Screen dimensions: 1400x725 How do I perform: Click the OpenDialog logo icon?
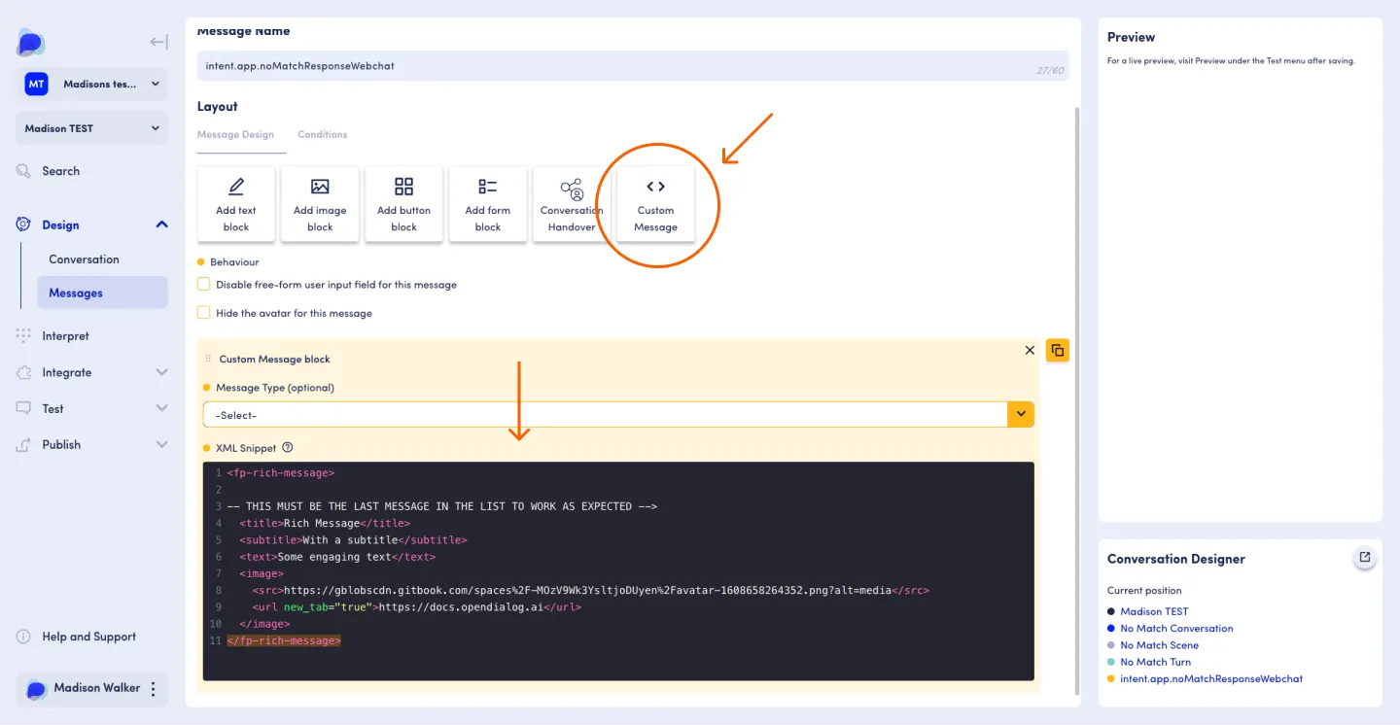[x=30, y=43]
